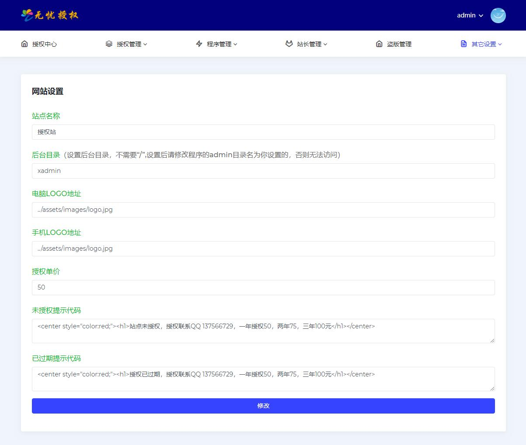Click the house icon beside 盗版管理
Viewport: 526px width, 445px height.
[378, 44]
